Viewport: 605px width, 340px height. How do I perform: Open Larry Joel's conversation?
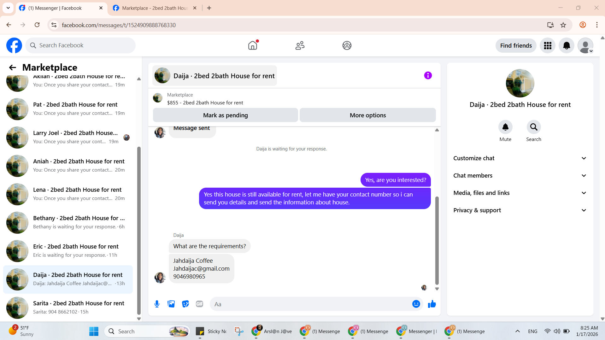(x=68, y=137)
